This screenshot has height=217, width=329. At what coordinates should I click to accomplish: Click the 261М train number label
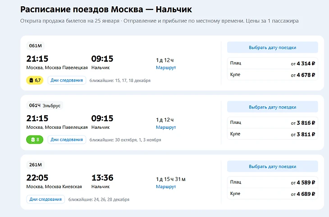coord(35,165)
